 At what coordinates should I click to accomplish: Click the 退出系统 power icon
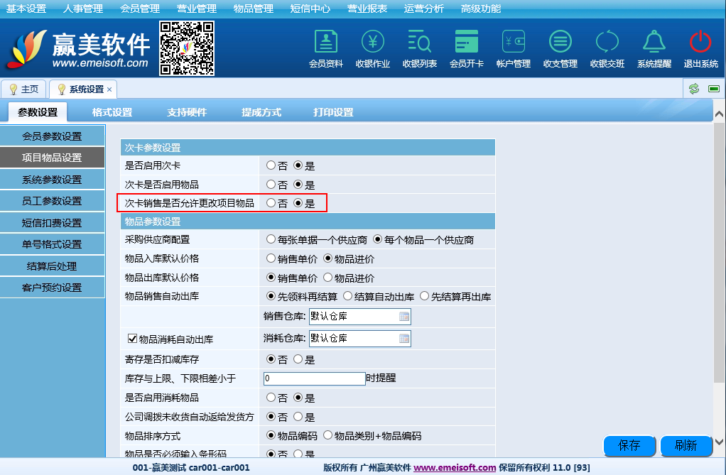click(701, 43)
